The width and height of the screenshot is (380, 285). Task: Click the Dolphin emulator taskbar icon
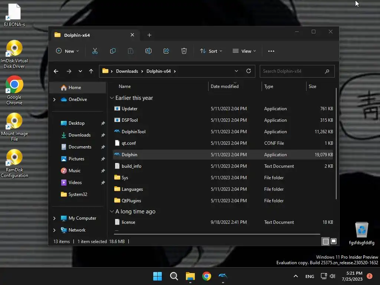pos(223,276)
